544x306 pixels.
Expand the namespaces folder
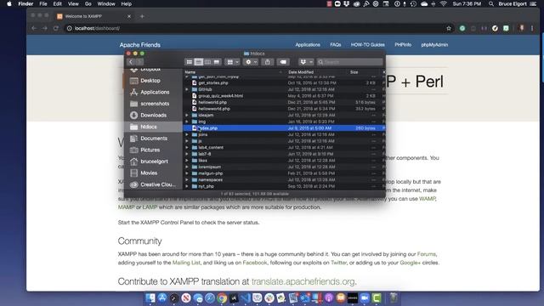click(187, 179)
